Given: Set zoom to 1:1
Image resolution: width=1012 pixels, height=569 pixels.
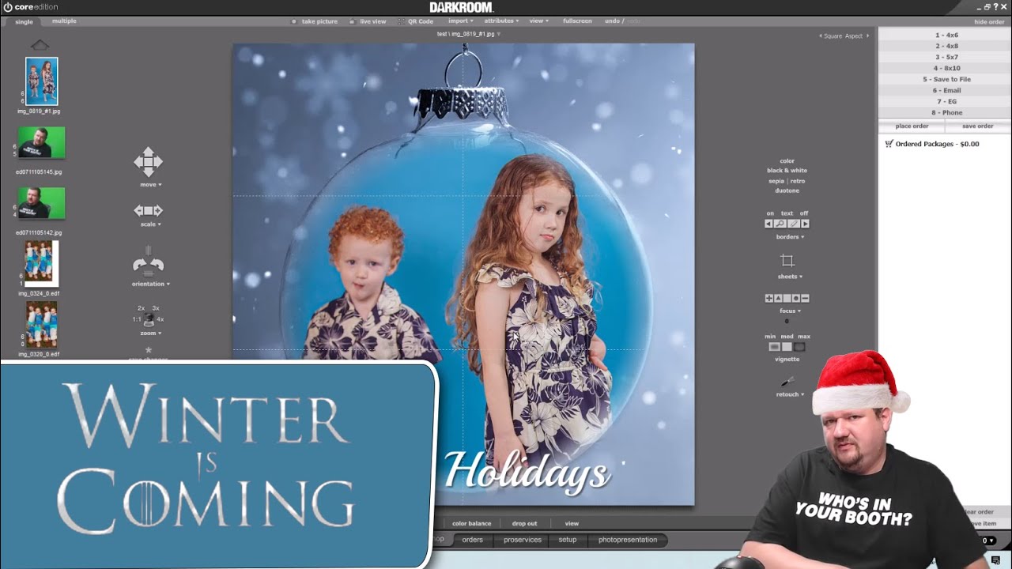Looking at the screenshot, I should pos(137,319).
